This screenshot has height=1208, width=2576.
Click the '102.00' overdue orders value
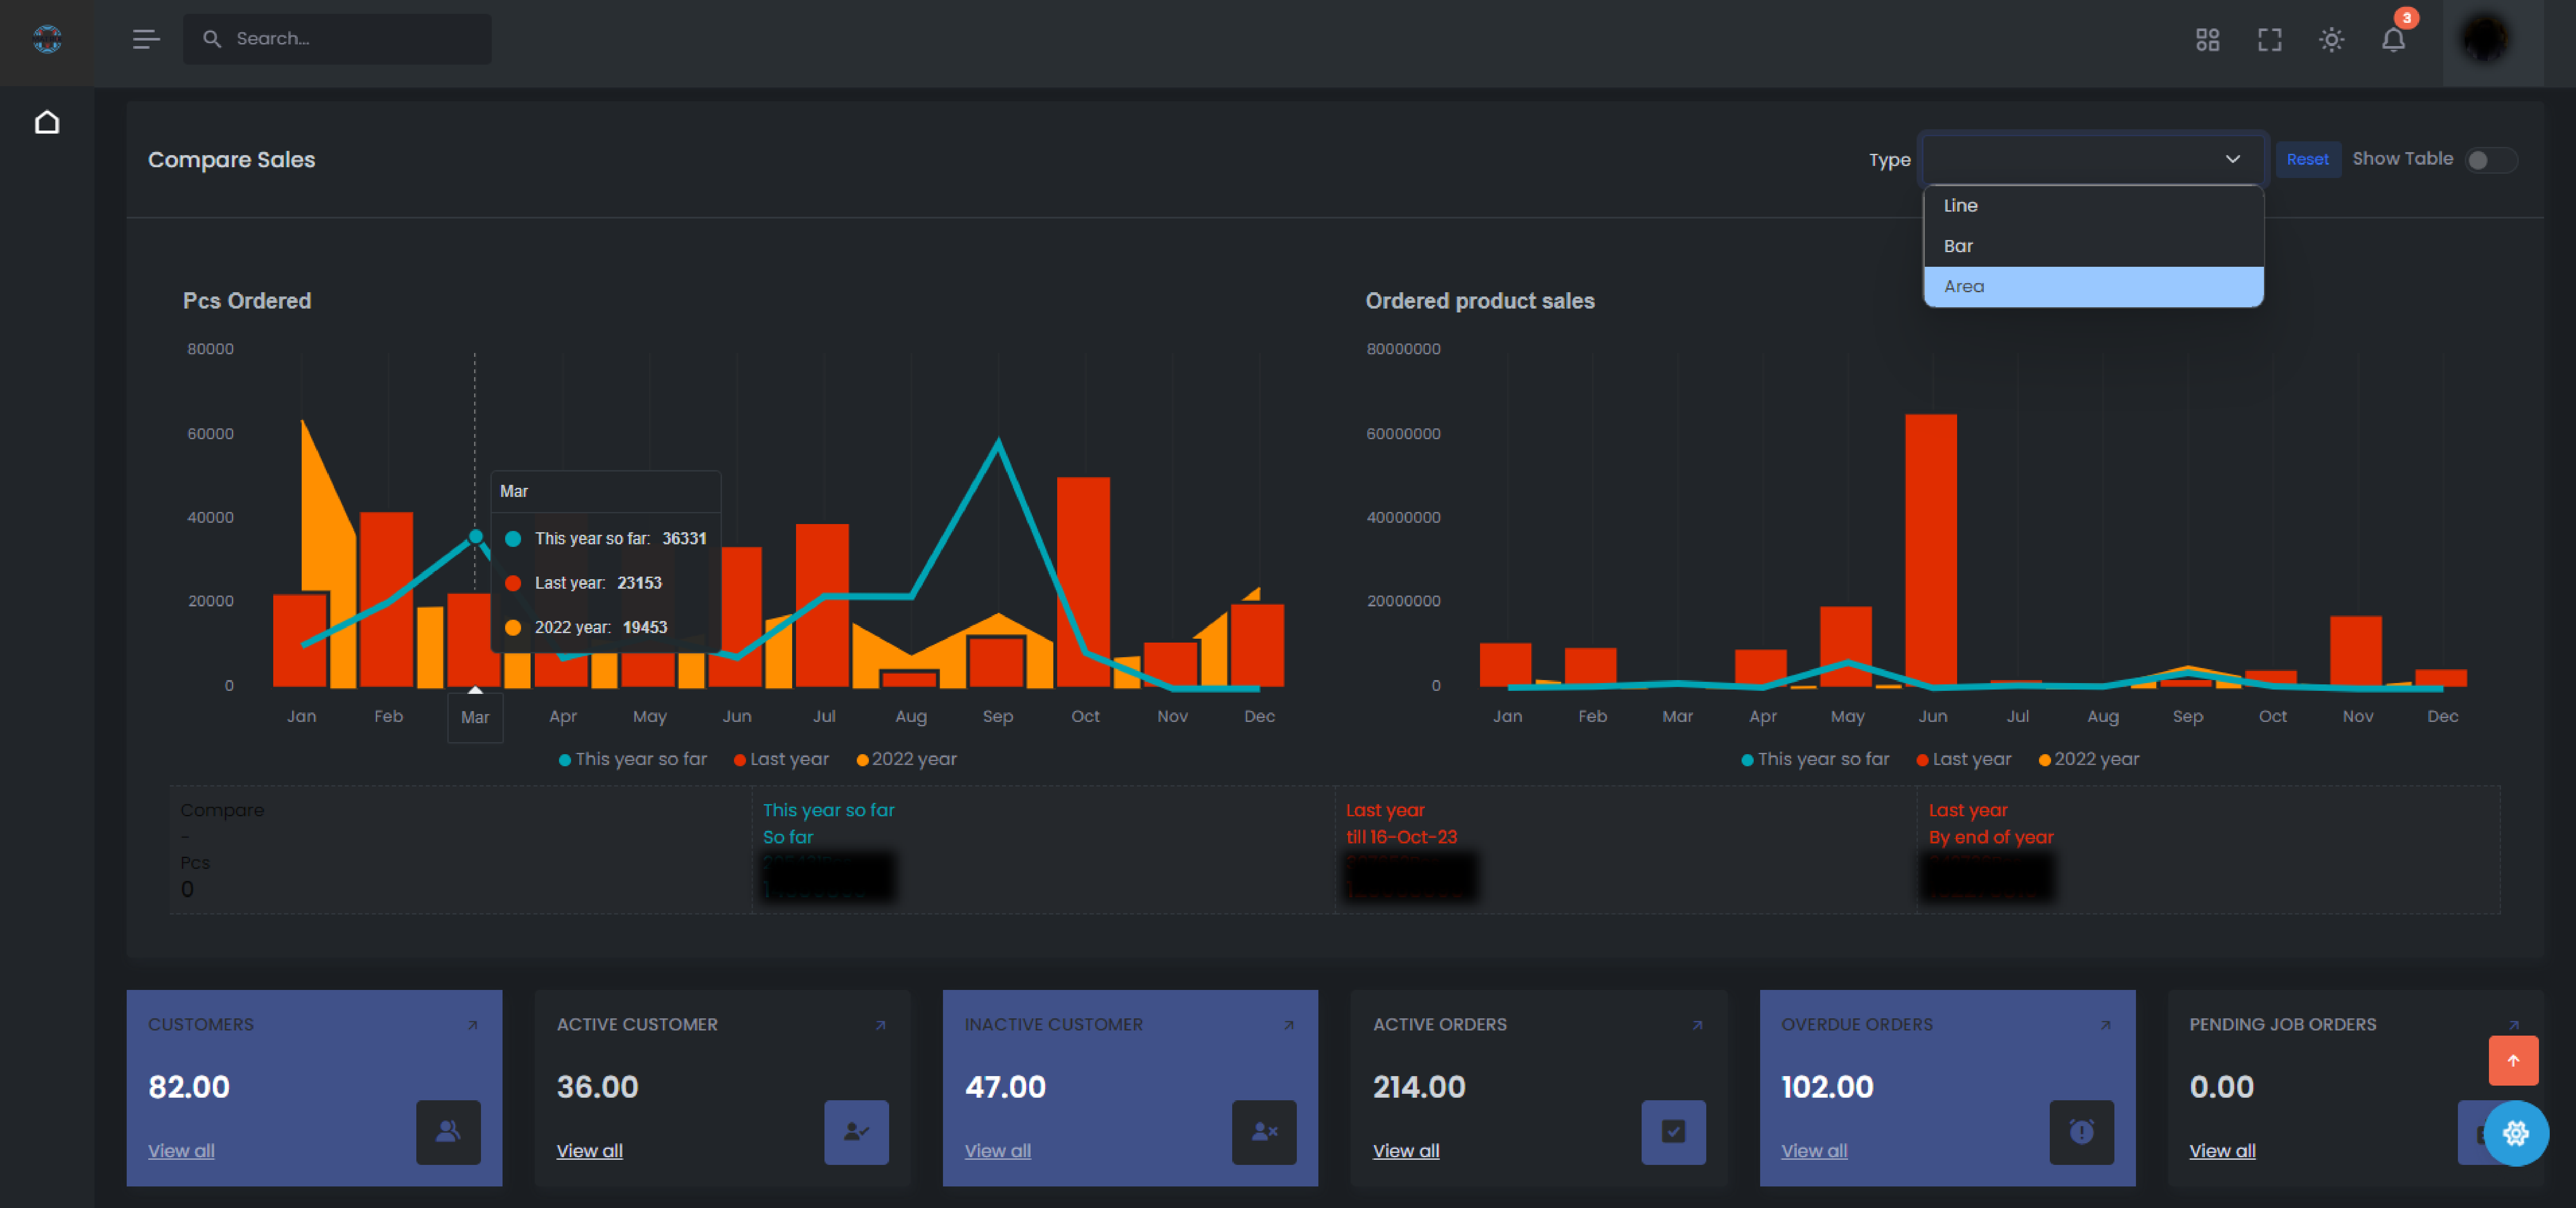(x=1827, y=1087)
